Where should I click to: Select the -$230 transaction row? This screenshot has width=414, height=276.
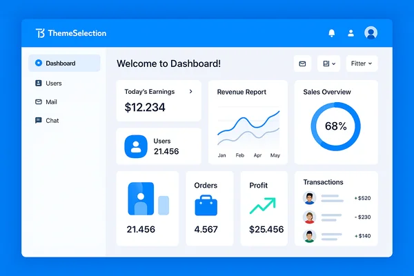pos(337,217)
